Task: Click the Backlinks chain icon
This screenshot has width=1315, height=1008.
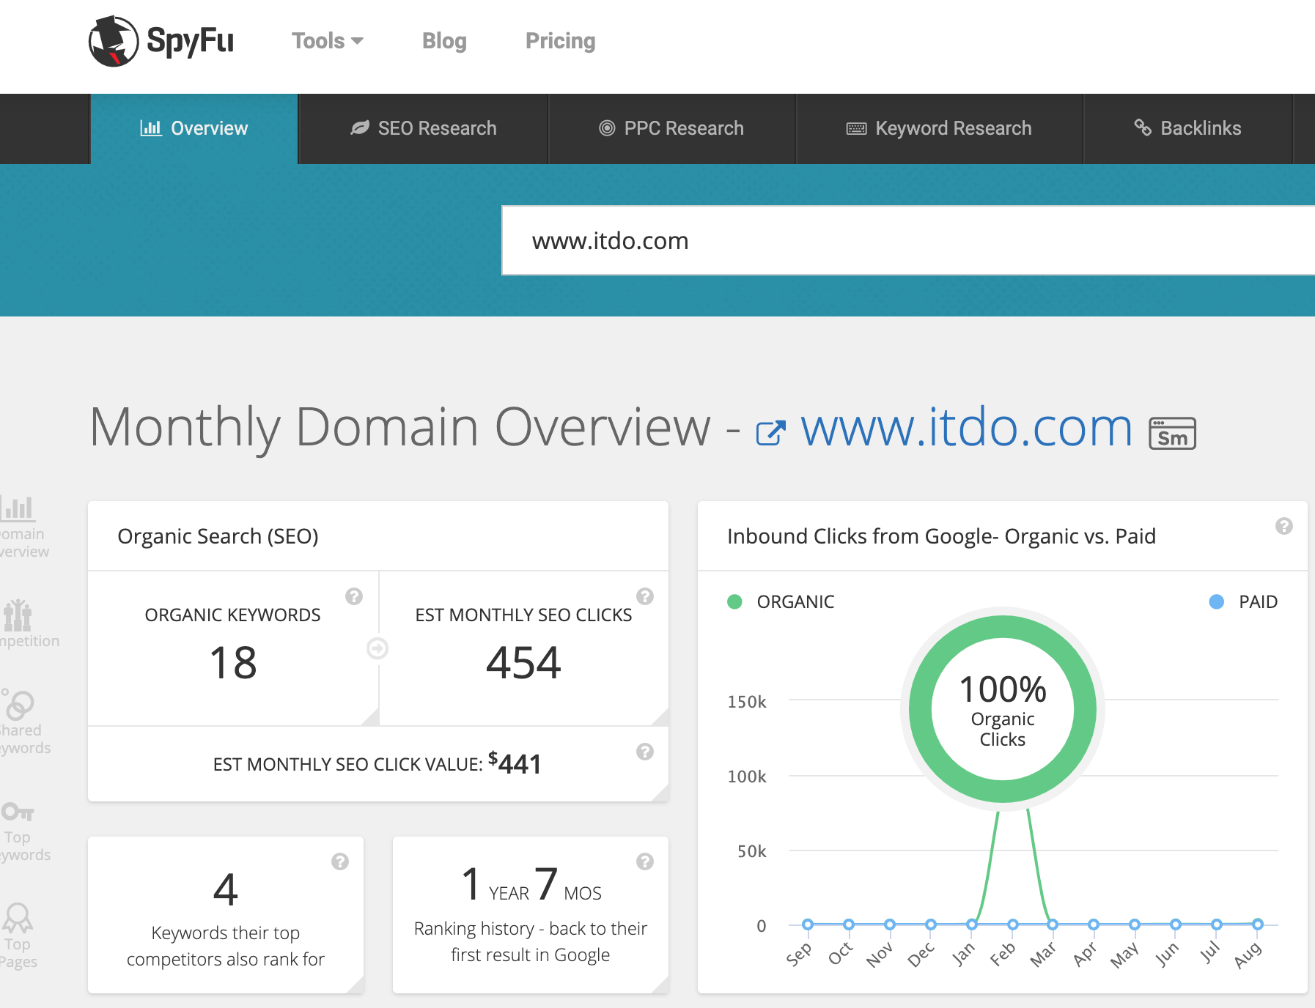Action: [1143, 127]
